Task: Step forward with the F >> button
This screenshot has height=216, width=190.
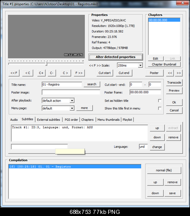Action: coord(79,73)
